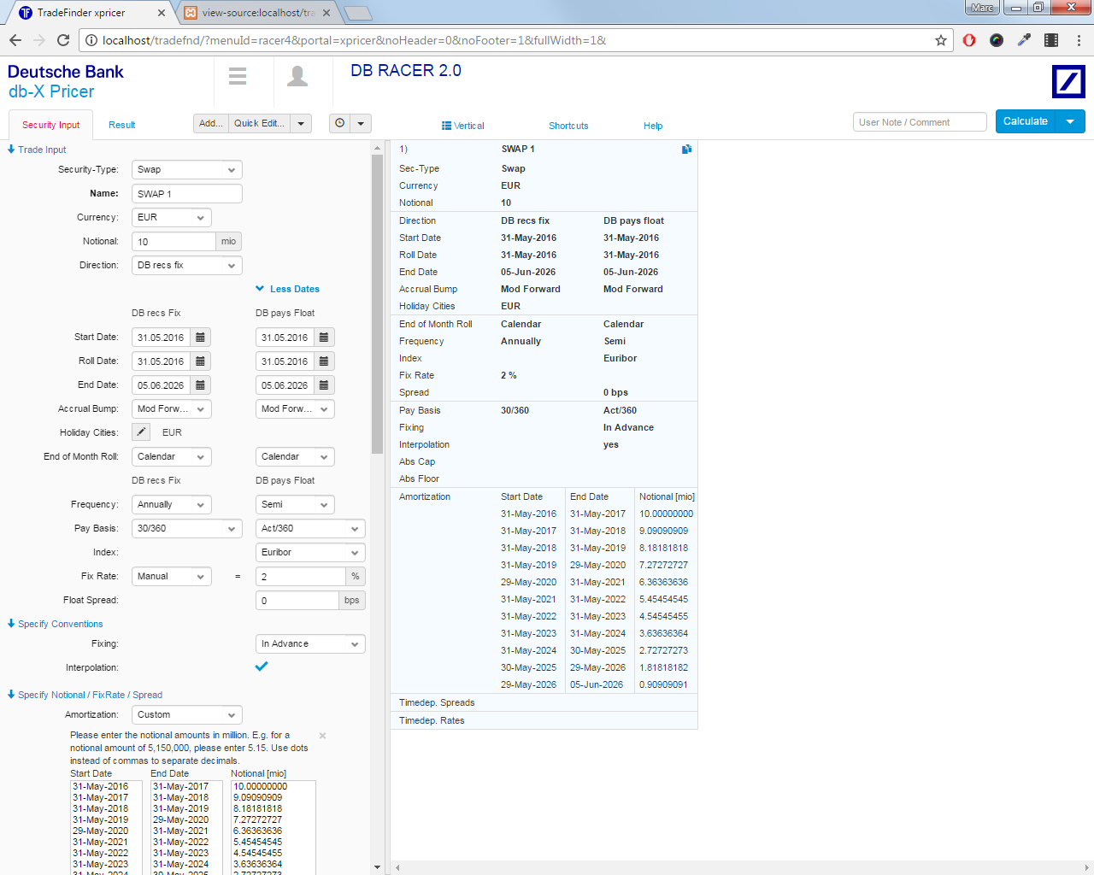Open calendar for DB recs Fix Start Date

tap(200, 338)
